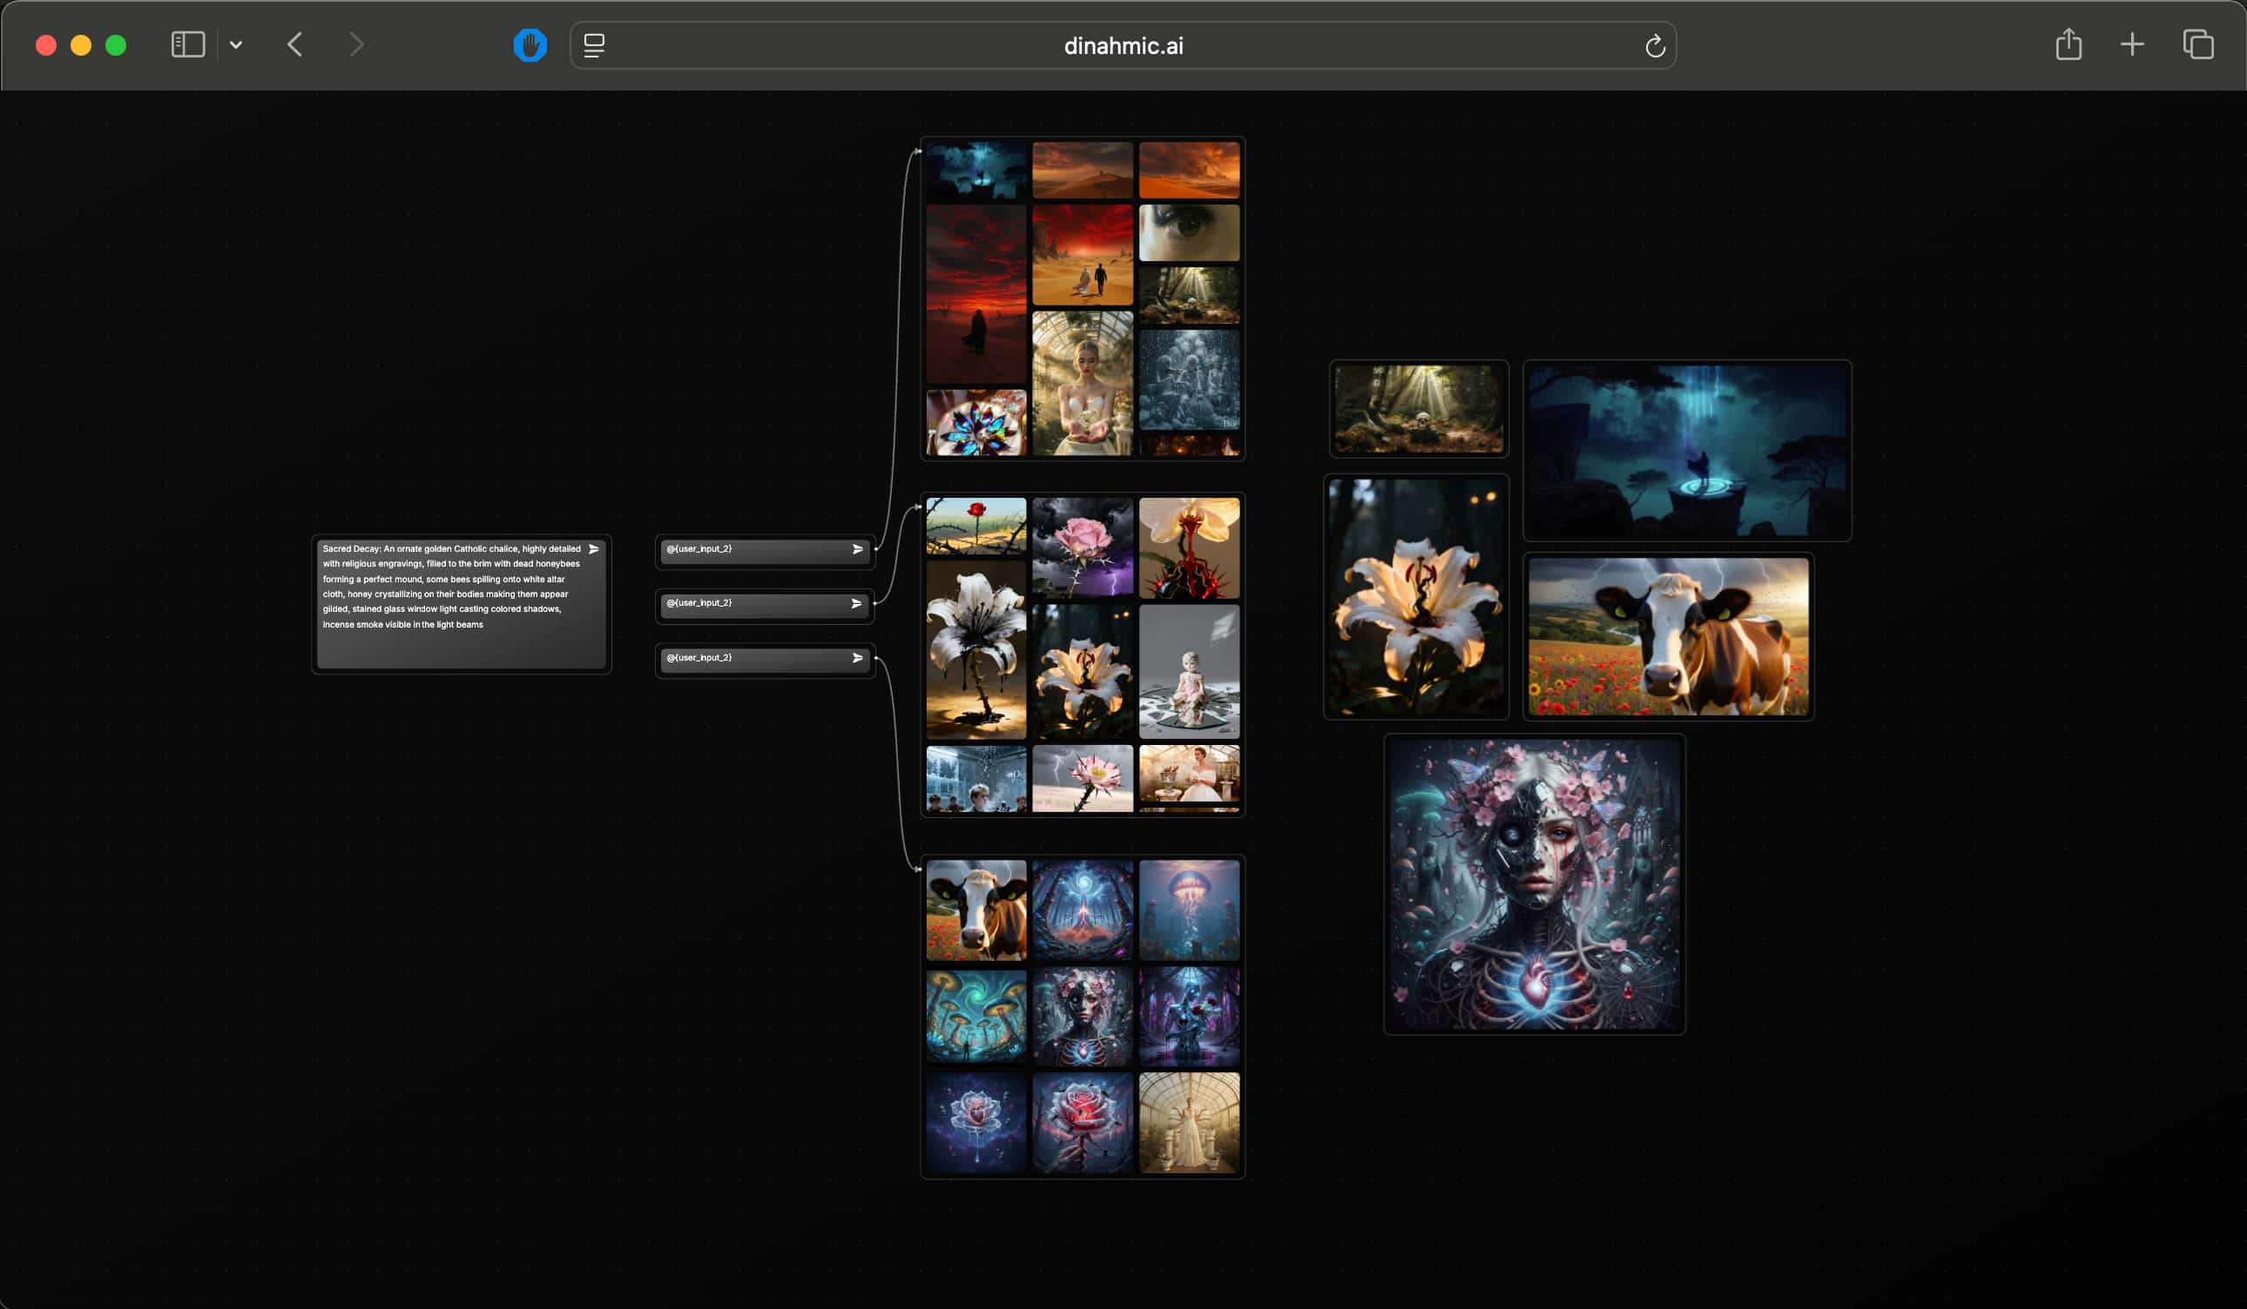Expand the sidebar dropdown chevron
This screenshot has width=2247, height=1309.
tap(235, 44)
